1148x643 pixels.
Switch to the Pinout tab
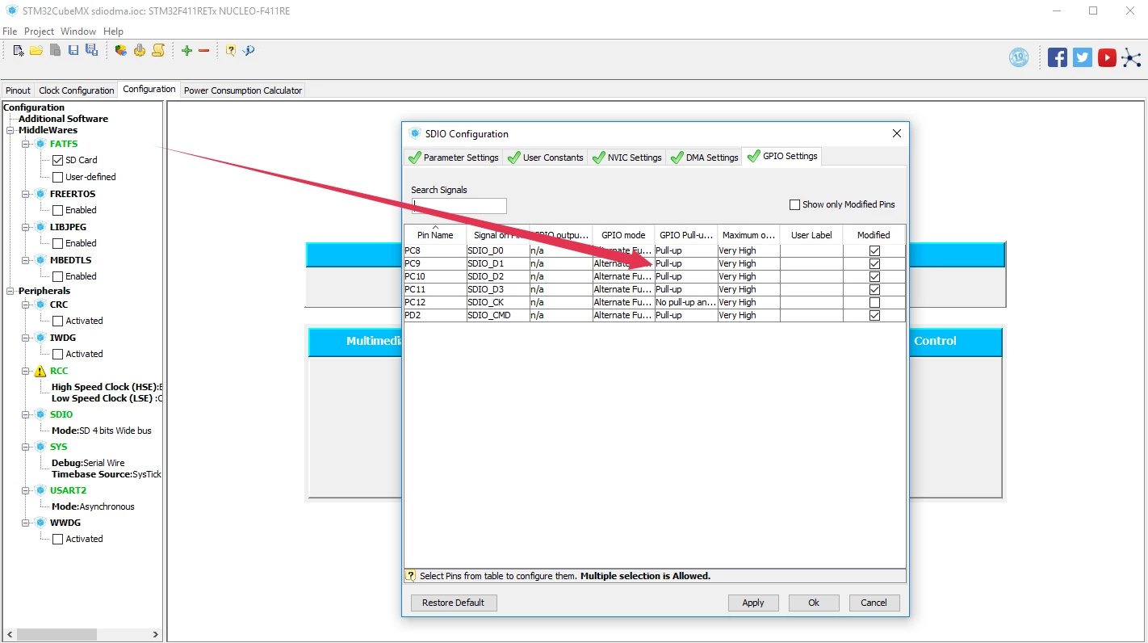click(x=18, y=90)
